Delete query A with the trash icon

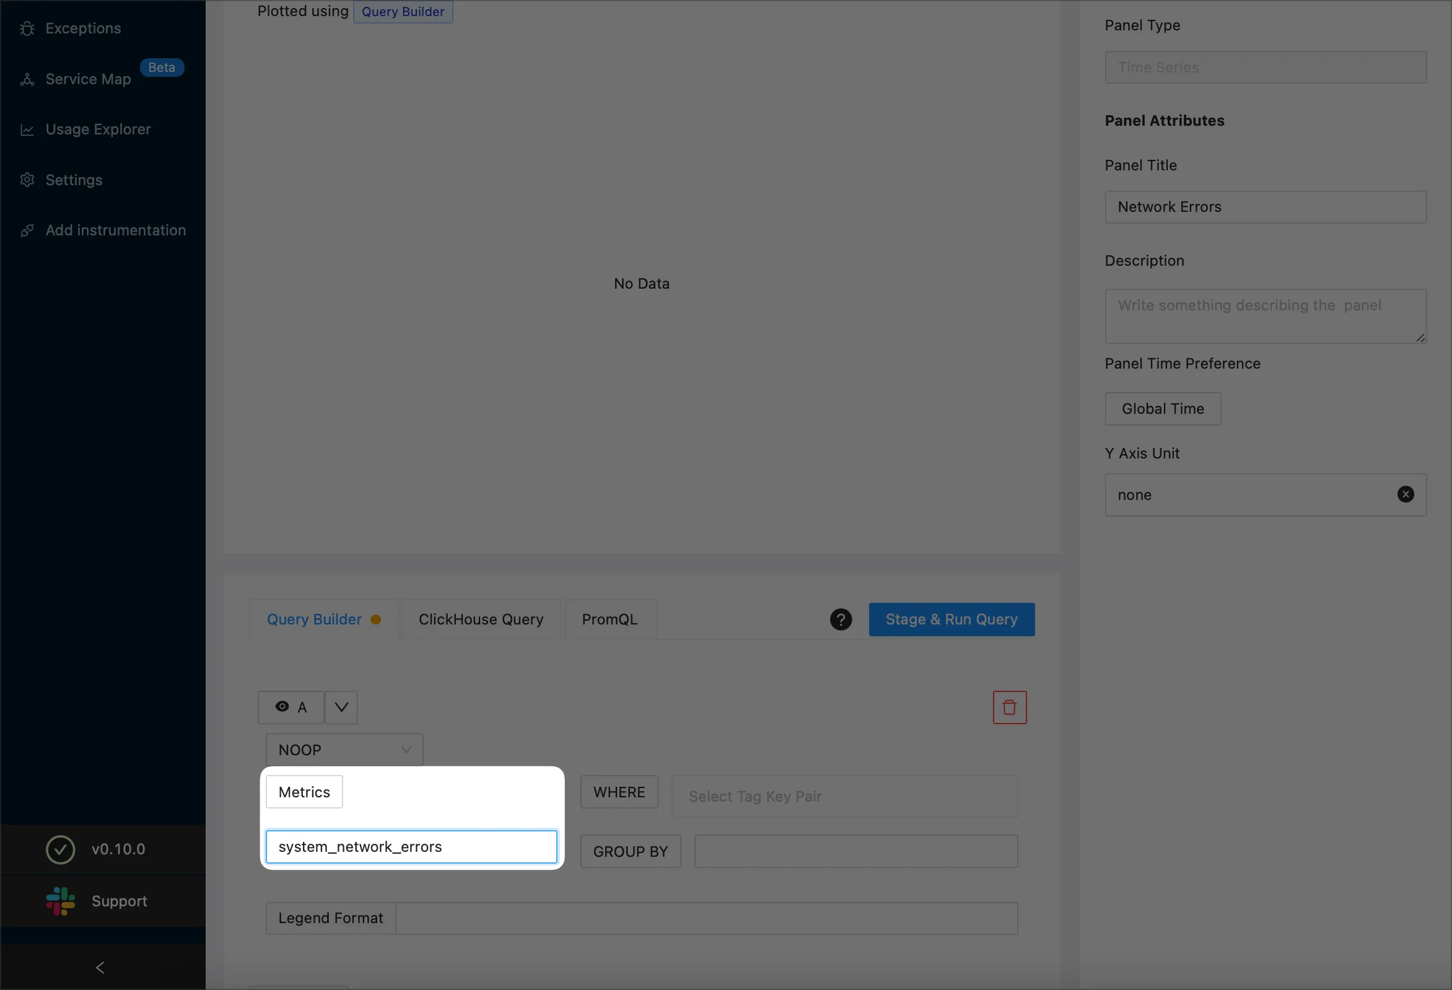[1010, 707]
